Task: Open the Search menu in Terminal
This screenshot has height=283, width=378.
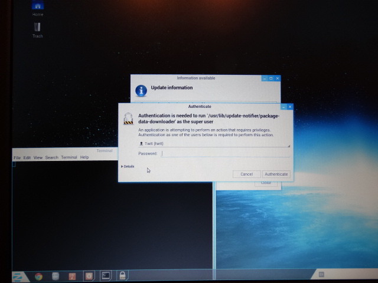Action: click(x=51, y=157)
